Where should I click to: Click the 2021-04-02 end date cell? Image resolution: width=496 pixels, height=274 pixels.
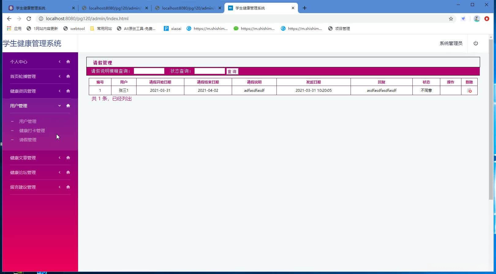point(208,91)
